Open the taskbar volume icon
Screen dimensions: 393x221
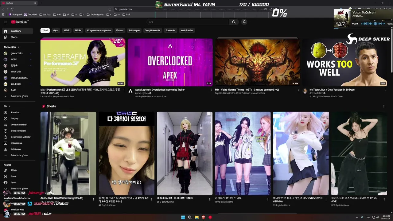378,217
